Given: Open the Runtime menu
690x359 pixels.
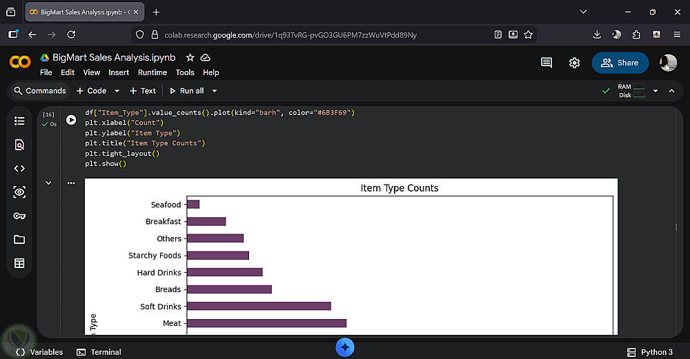Looking at the screenshot, I should click(x=152, y=72).
